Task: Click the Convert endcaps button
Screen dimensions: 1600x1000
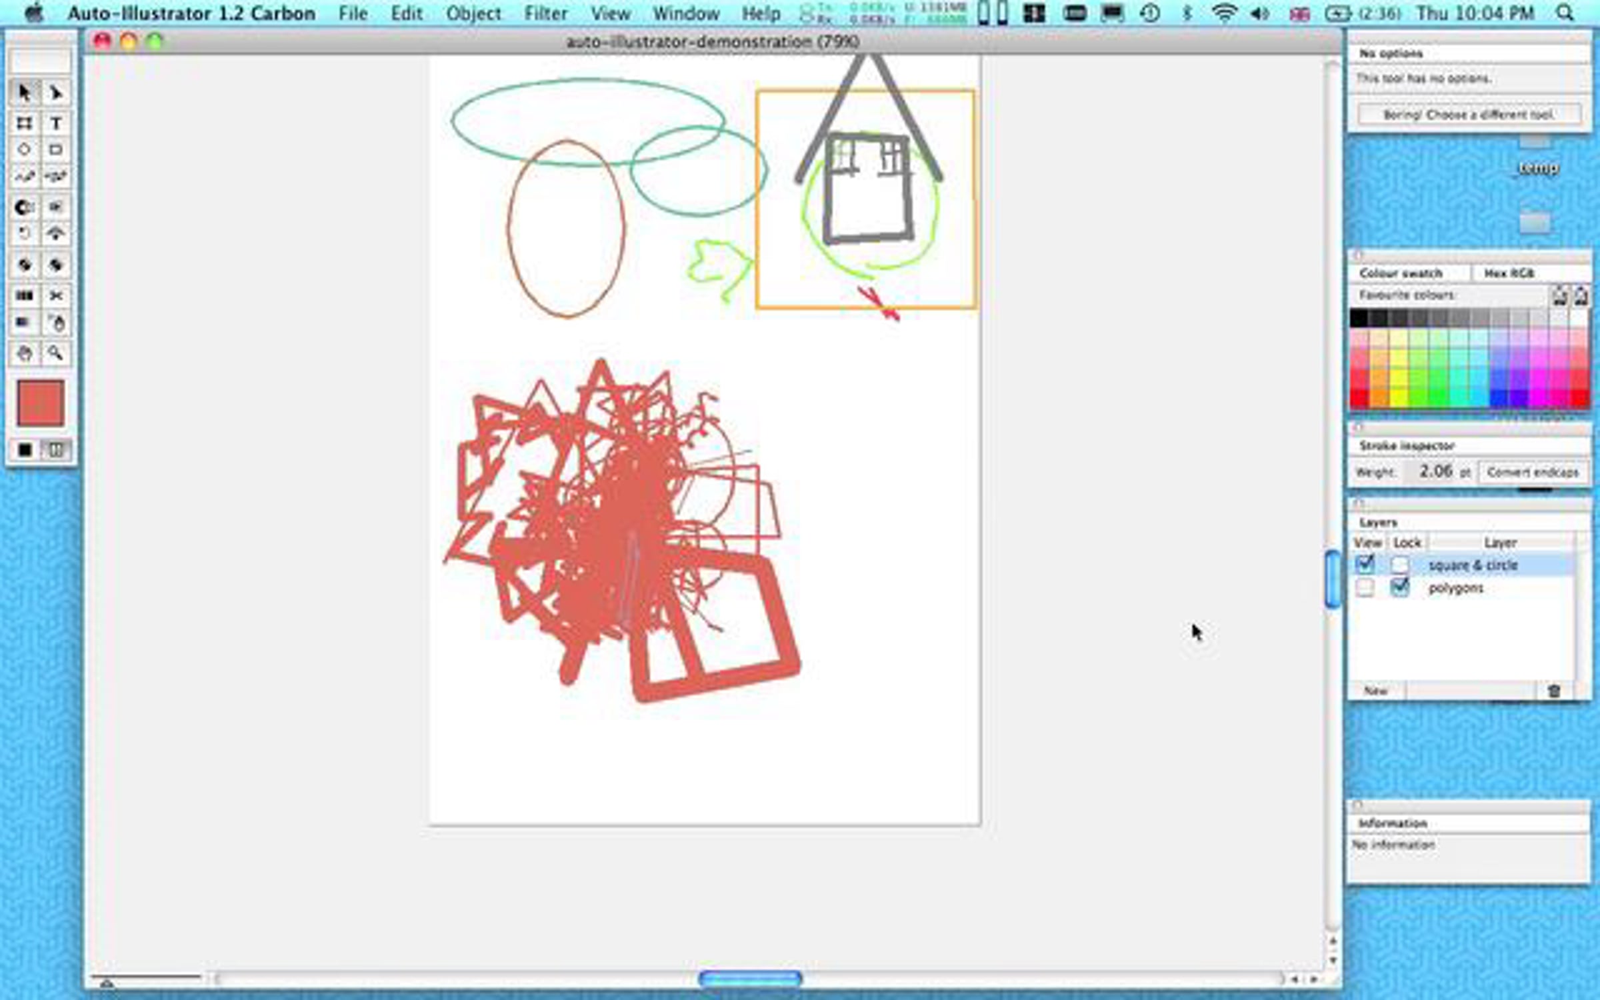Action: coord(1533,472)
